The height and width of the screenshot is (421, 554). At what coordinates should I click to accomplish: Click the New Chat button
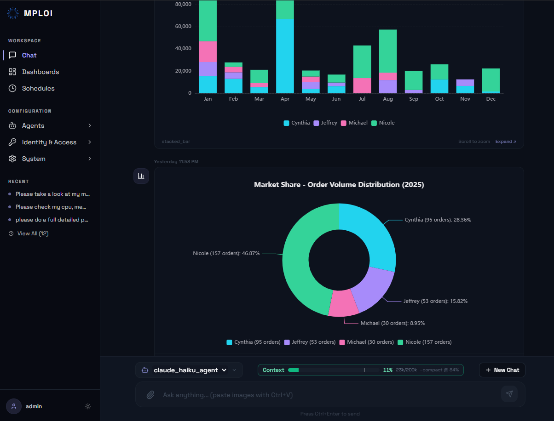(x=502, y=370)
